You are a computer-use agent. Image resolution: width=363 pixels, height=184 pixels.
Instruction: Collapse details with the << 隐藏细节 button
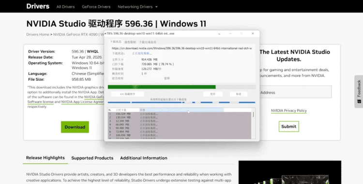point(127,94)
